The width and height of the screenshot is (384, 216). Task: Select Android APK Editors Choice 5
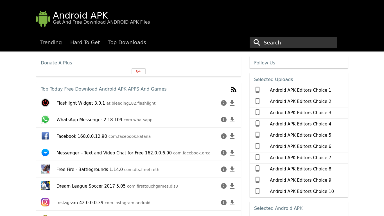click(300, 135)
